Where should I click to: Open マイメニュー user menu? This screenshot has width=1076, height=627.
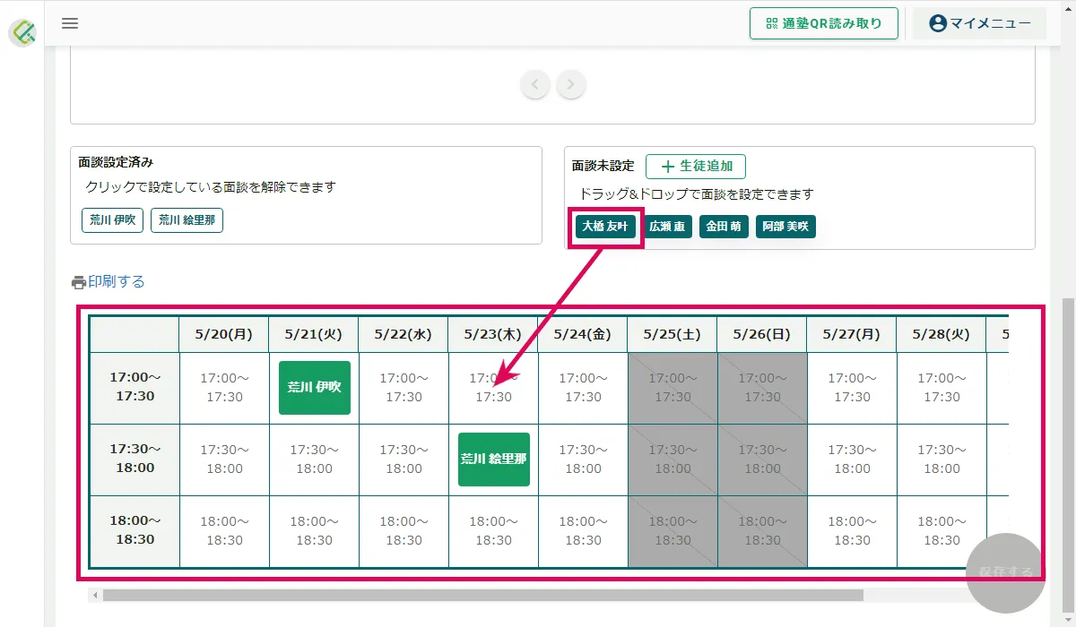(x=979, y=23)
